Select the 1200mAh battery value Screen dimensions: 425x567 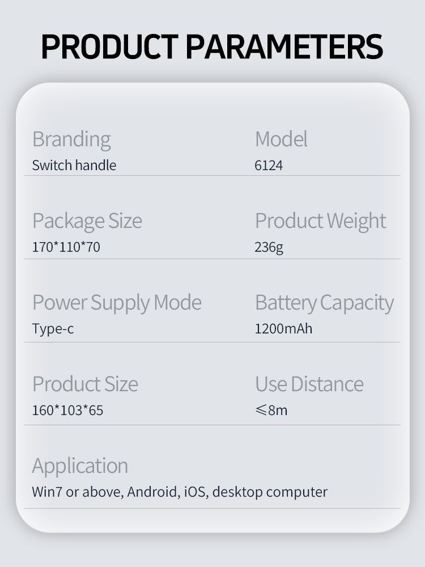point(283,329)
